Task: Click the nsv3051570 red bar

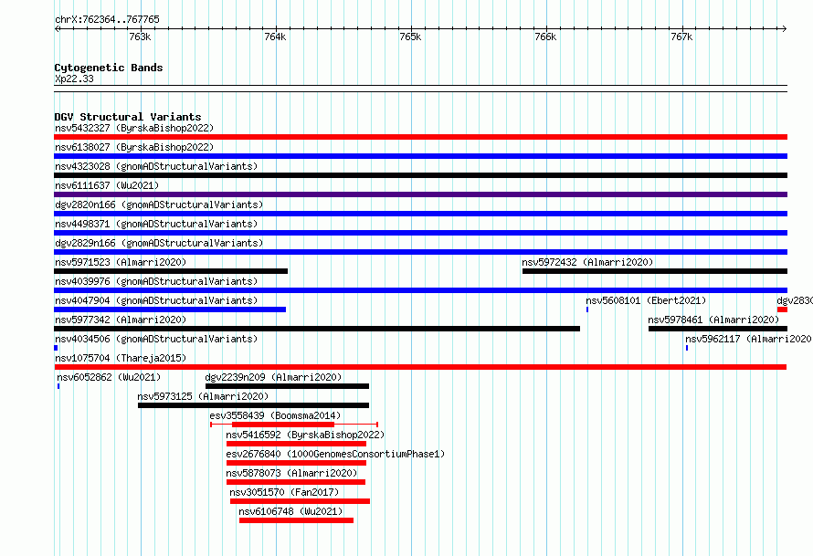Action: coord(300,501)
